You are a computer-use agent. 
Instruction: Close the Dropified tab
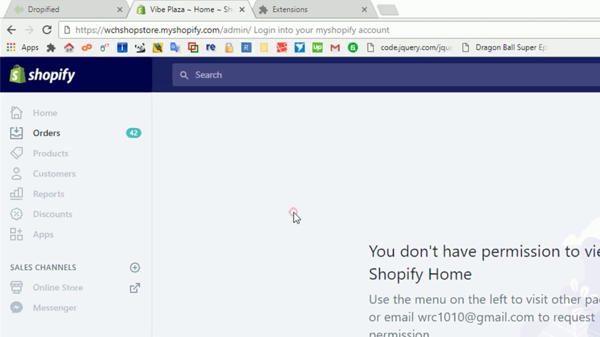click(120, 9)
